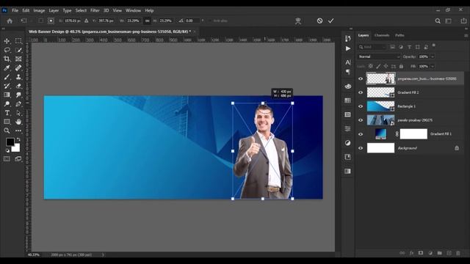Select the Web Banner Design document tab
Screen dimensions: 470x264
coord(109,32)
